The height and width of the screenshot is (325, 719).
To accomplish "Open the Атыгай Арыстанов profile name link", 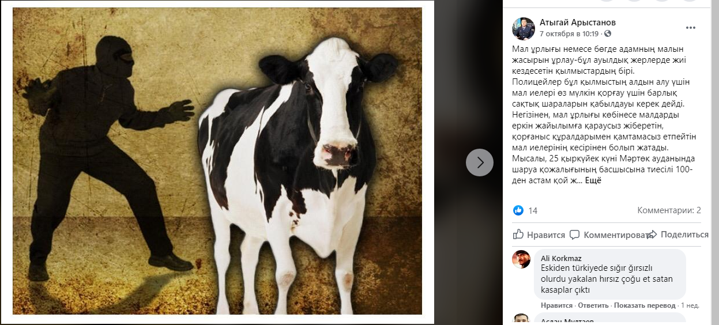I will pyautogui.click(x=577, y=22).
